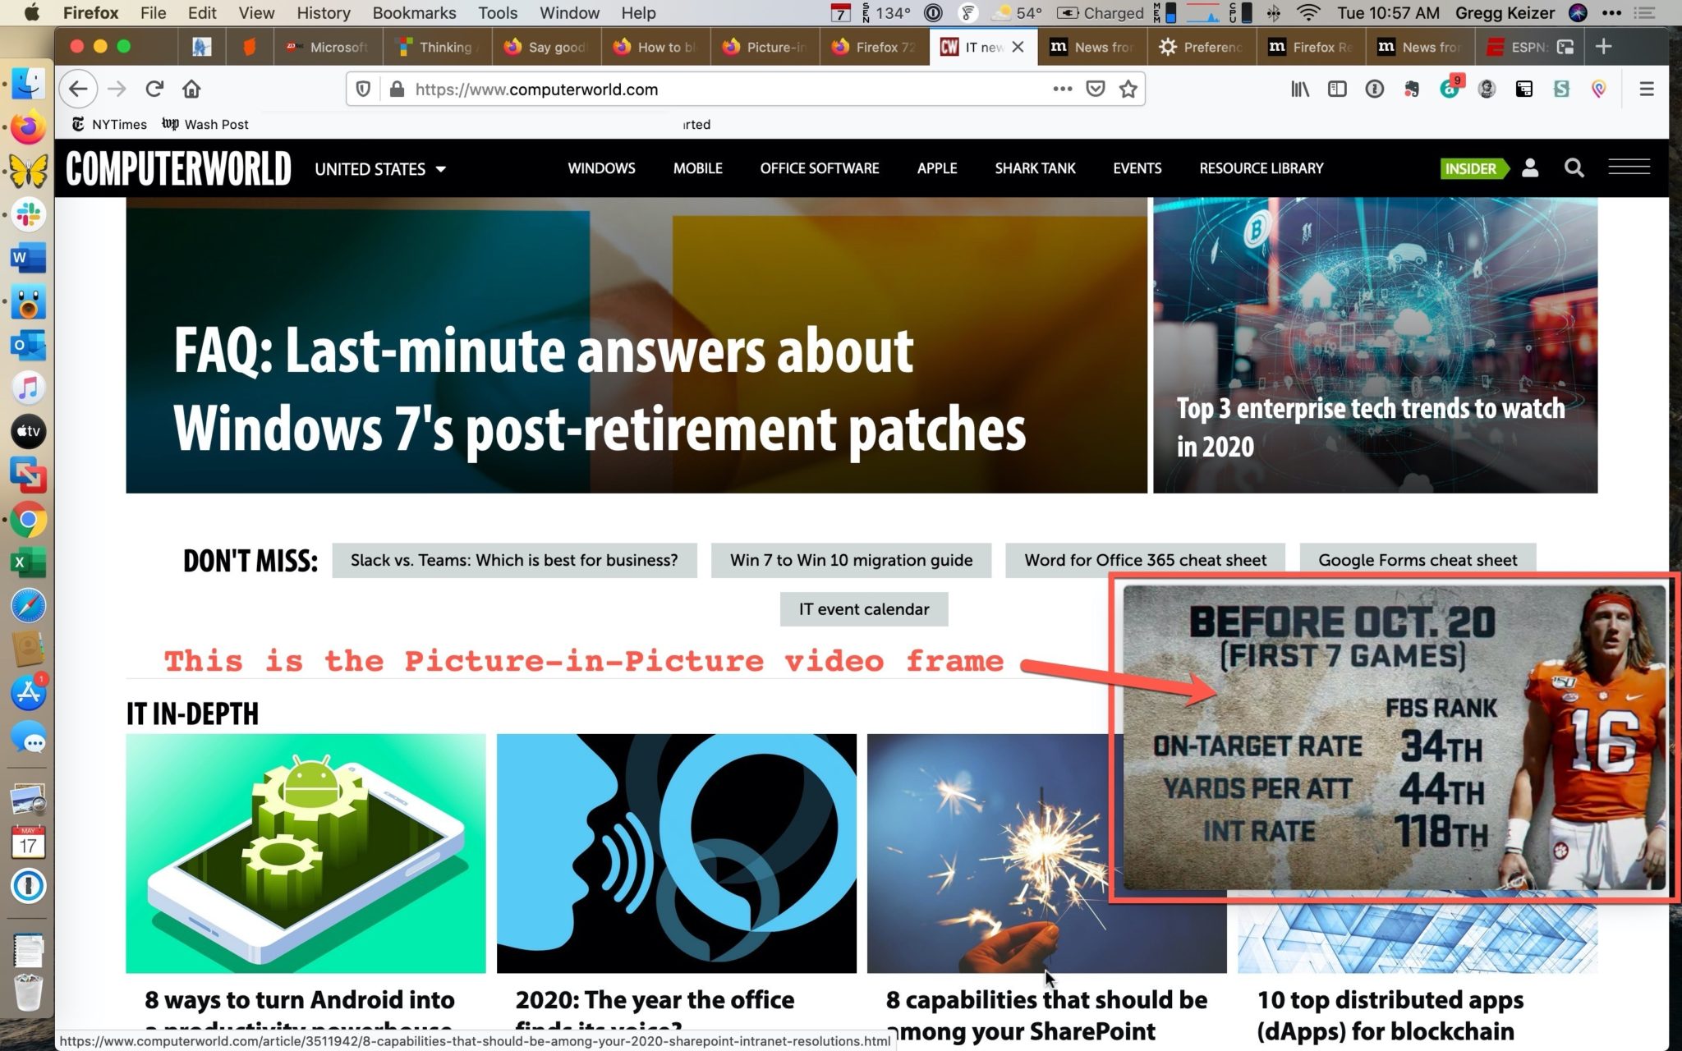Open the Computerworld hamburger navigation menu
Screen dimensions: 1682x1051
[x=1629, y=167]
